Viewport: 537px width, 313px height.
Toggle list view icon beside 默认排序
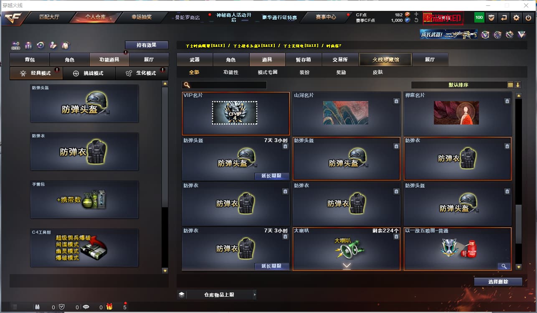[510, 85]
